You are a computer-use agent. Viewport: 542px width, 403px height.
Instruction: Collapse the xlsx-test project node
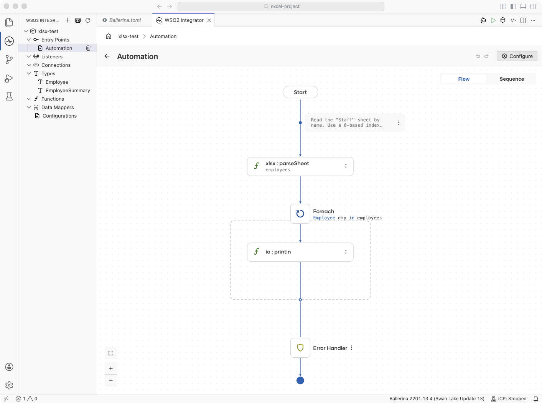pyautogui.click(x=26, y=31)
